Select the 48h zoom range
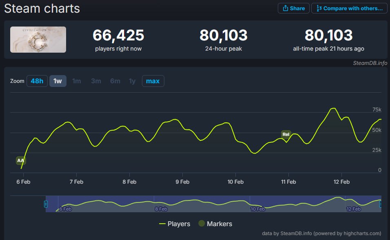The height and width of the screenshot is (240, 390). pos(37,81)
